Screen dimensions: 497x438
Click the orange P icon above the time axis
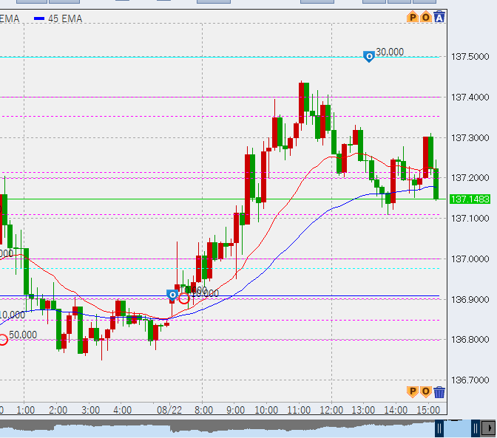tap(413, 391)
